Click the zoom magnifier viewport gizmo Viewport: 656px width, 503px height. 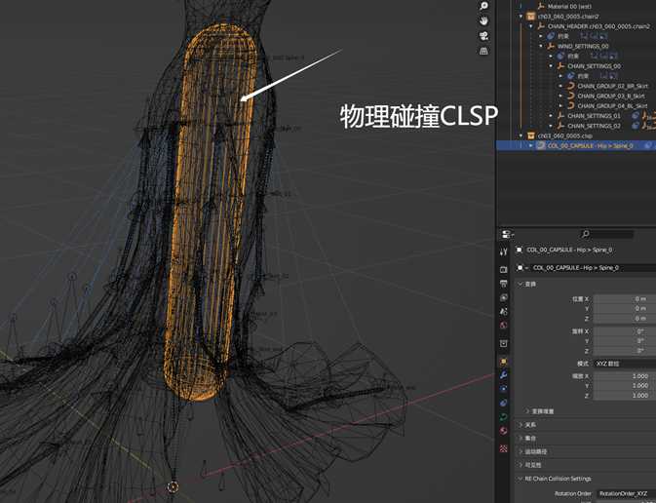(483, 6)
